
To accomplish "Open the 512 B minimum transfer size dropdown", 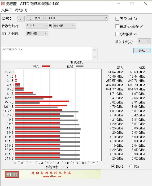I will pos(37,26).
